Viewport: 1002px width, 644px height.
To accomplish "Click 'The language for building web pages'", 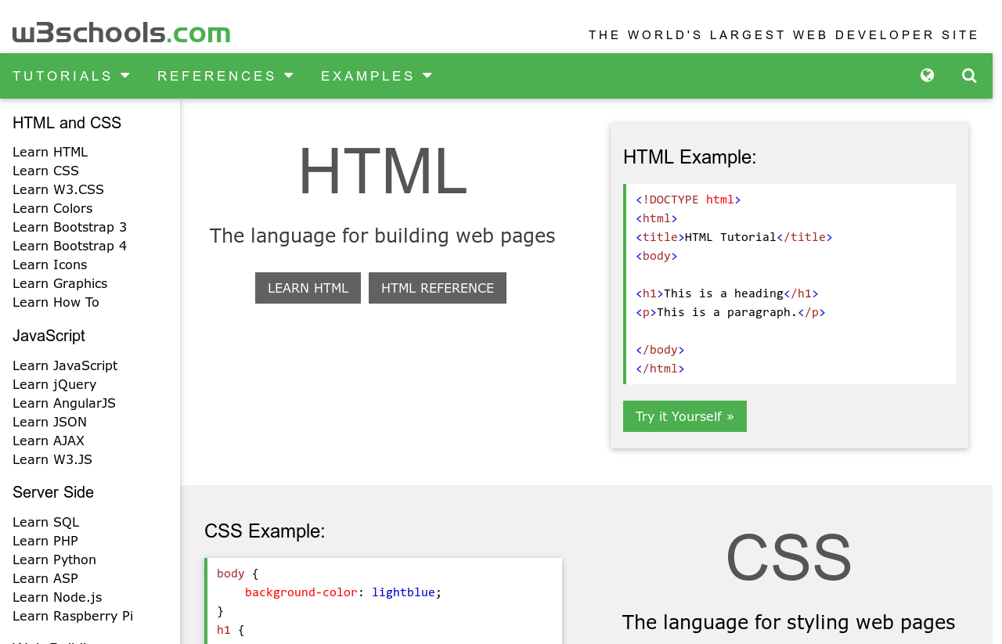I will 382,236.
